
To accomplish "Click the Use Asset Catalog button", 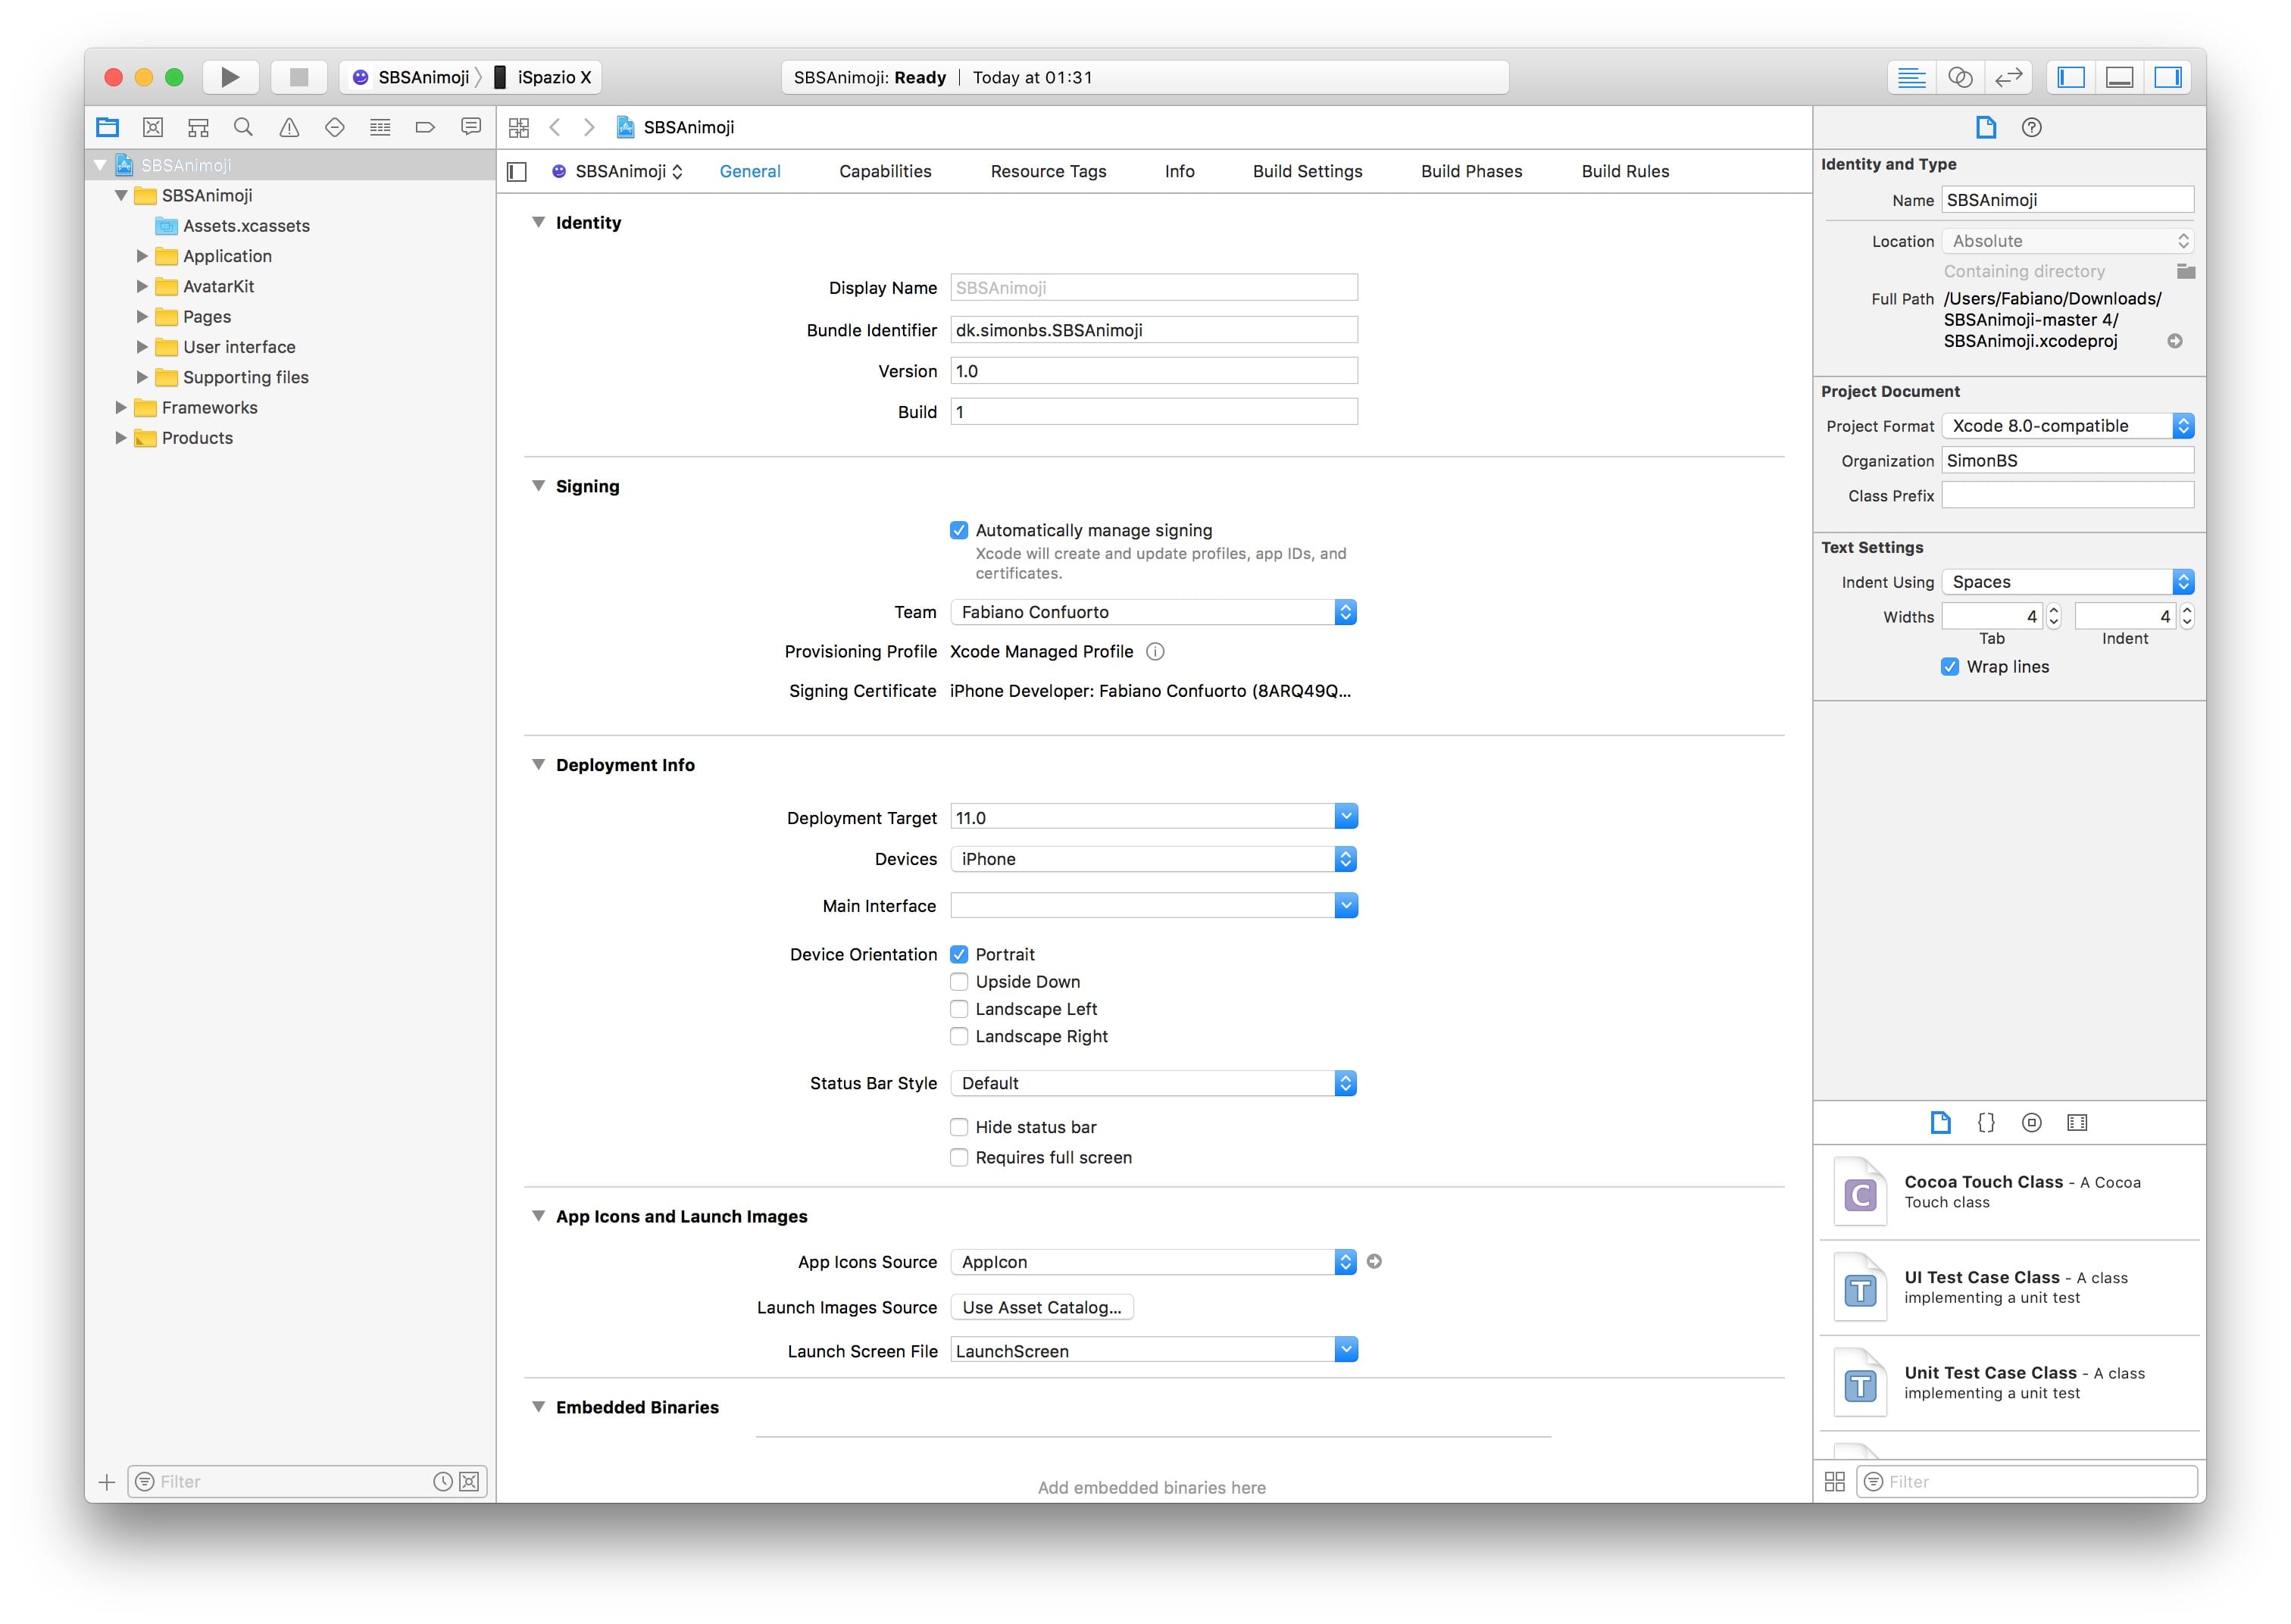I will click(1042, 1307).
